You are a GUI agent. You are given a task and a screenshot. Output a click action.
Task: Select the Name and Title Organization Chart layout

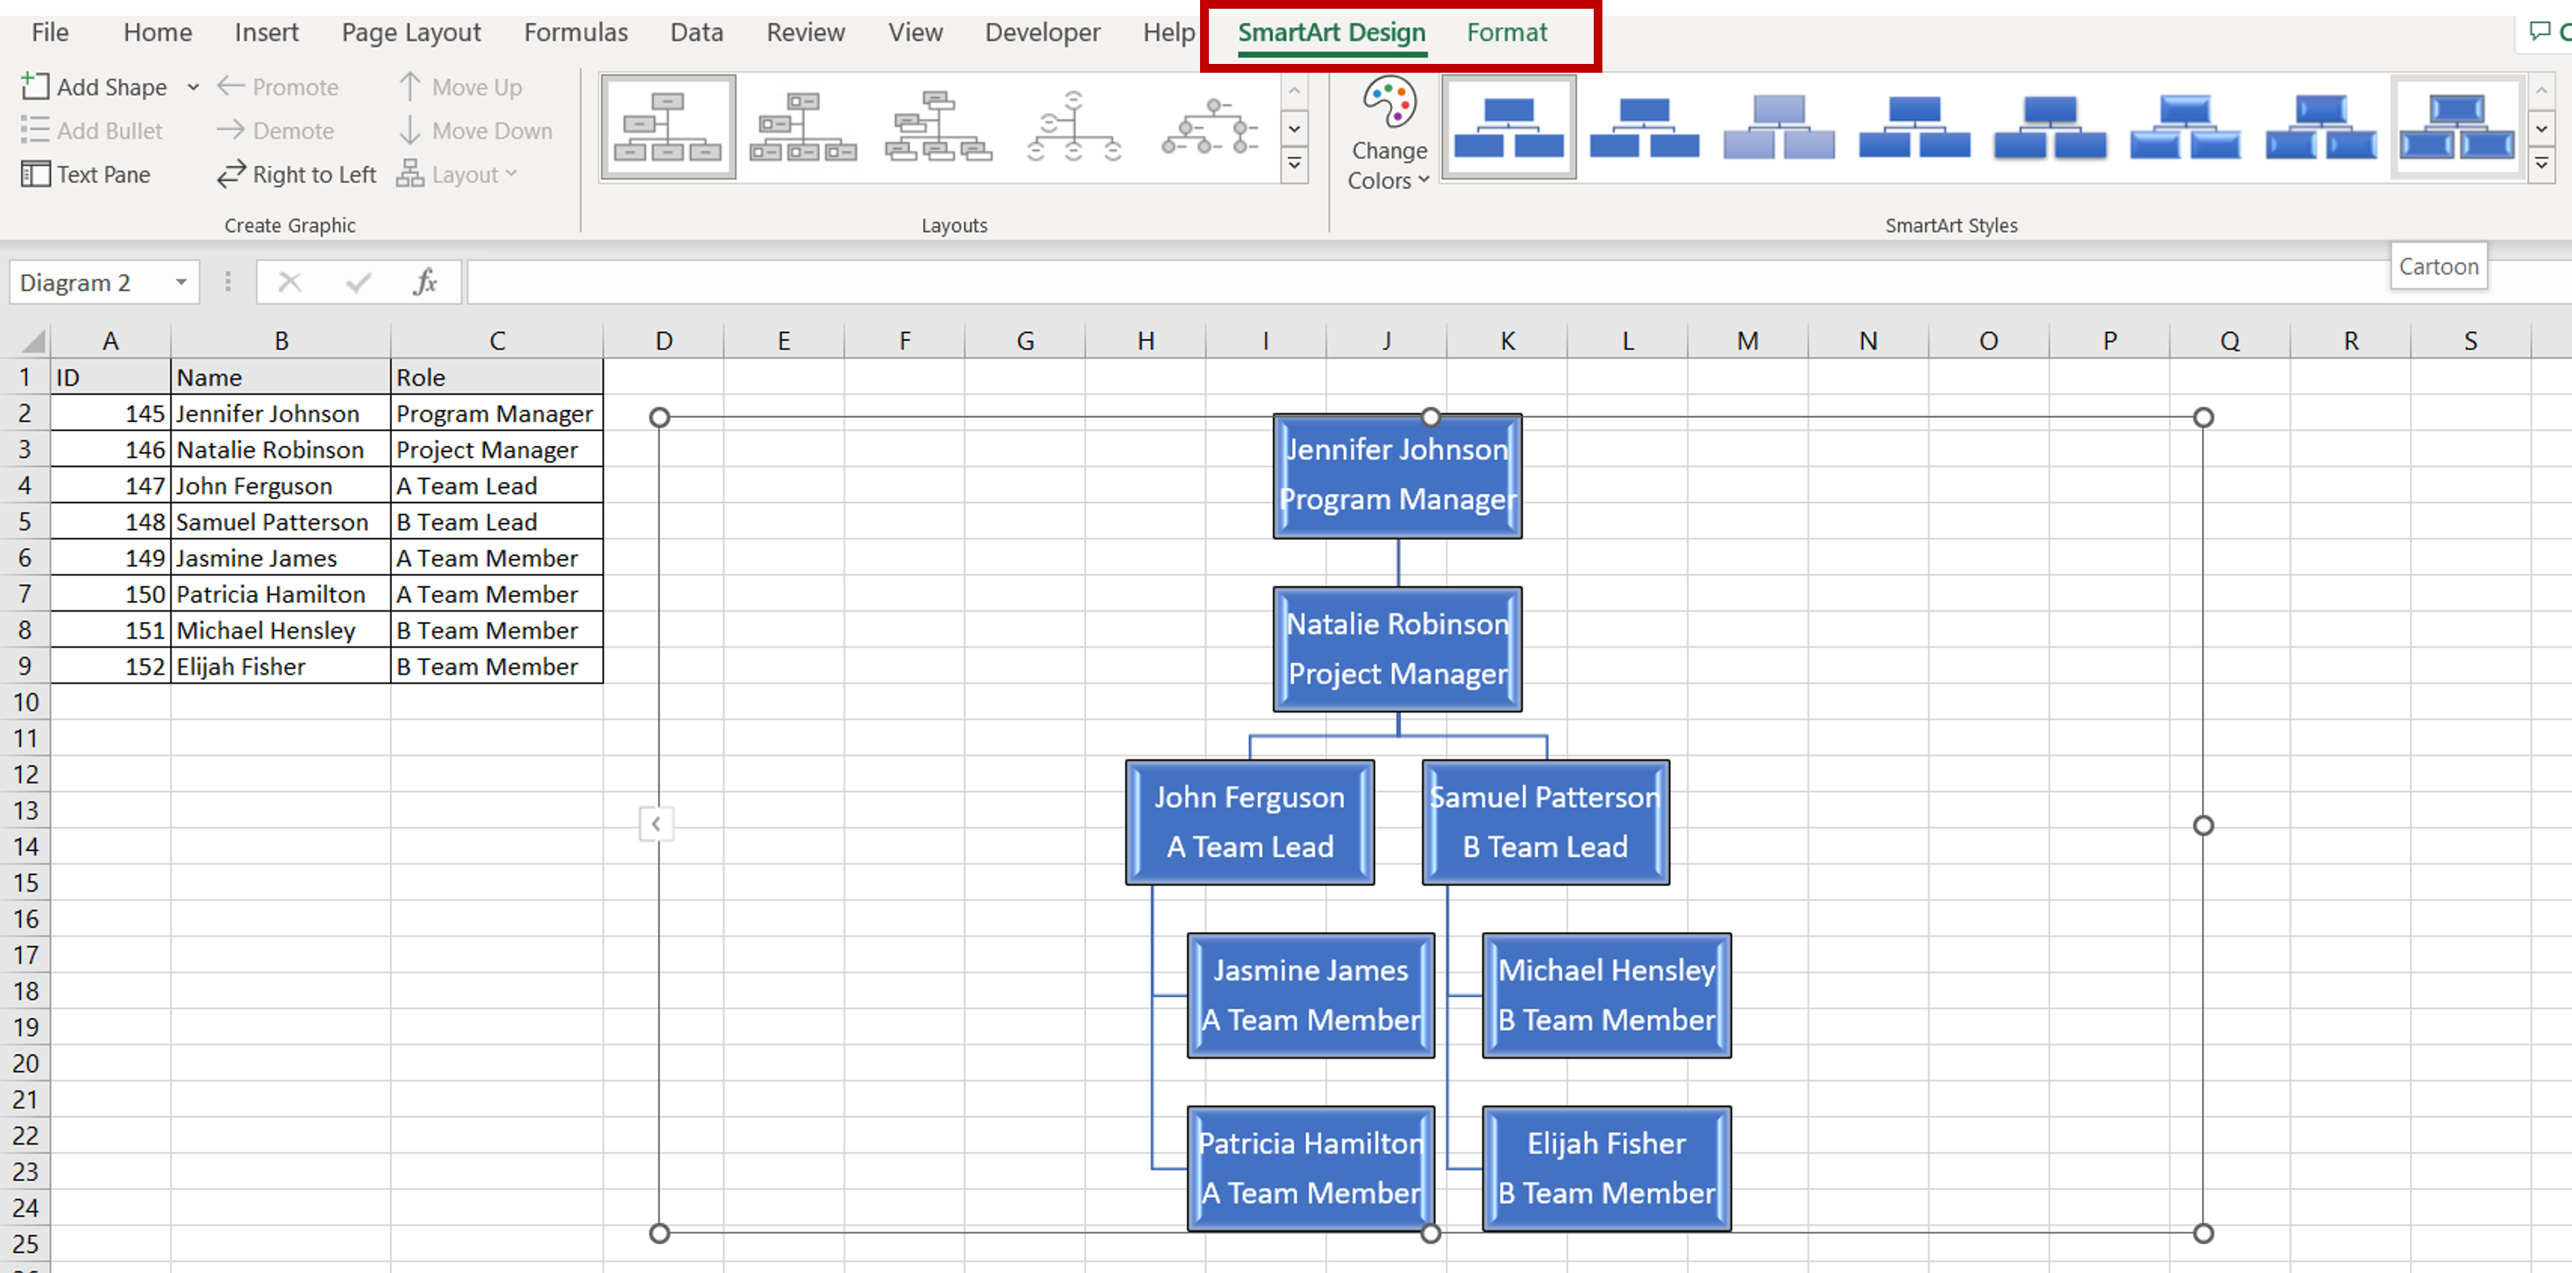(803, 127)
